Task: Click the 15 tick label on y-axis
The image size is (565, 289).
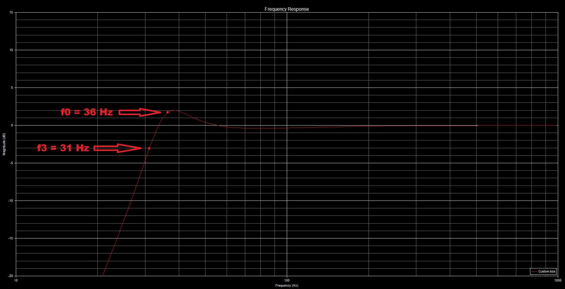Action: [11, 12]
